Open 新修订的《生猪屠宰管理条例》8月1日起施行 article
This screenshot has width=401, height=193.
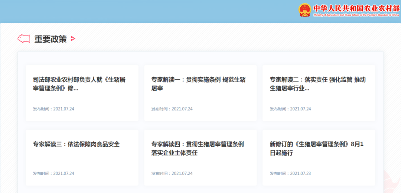(x=316, y=148)
